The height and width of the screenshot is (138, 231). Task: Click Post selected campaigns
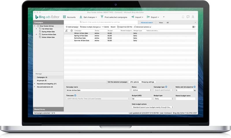pos(114,17)
